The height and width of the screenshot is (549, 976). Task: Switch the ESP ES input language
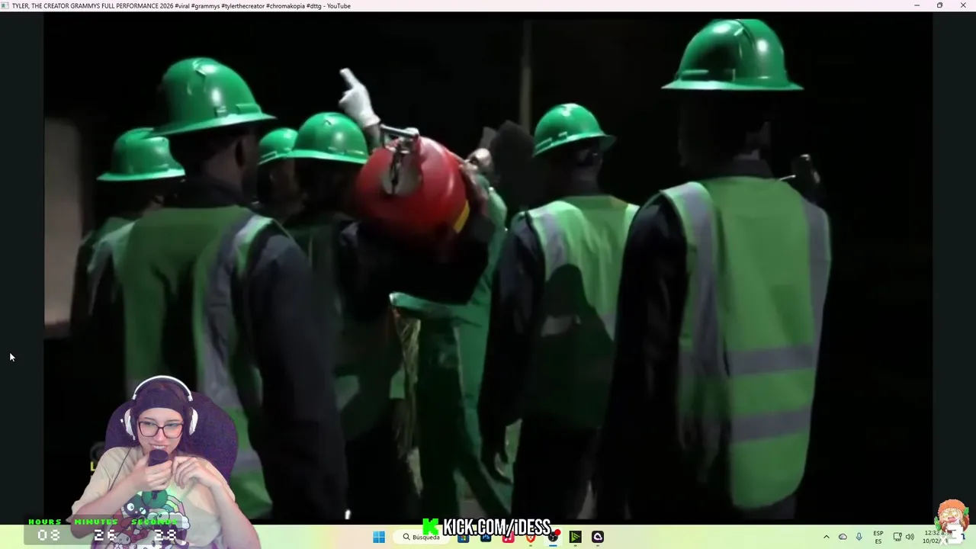[x=878, y=537]
